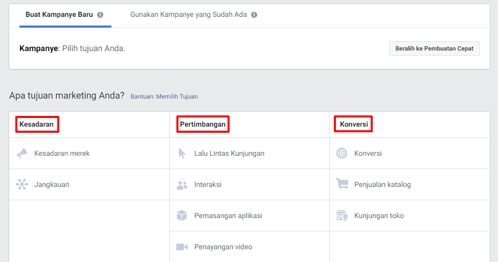Click the bold Konversi column header
Image resolution: width=498 pixels, height=262 pixels.
coord(353,124)
